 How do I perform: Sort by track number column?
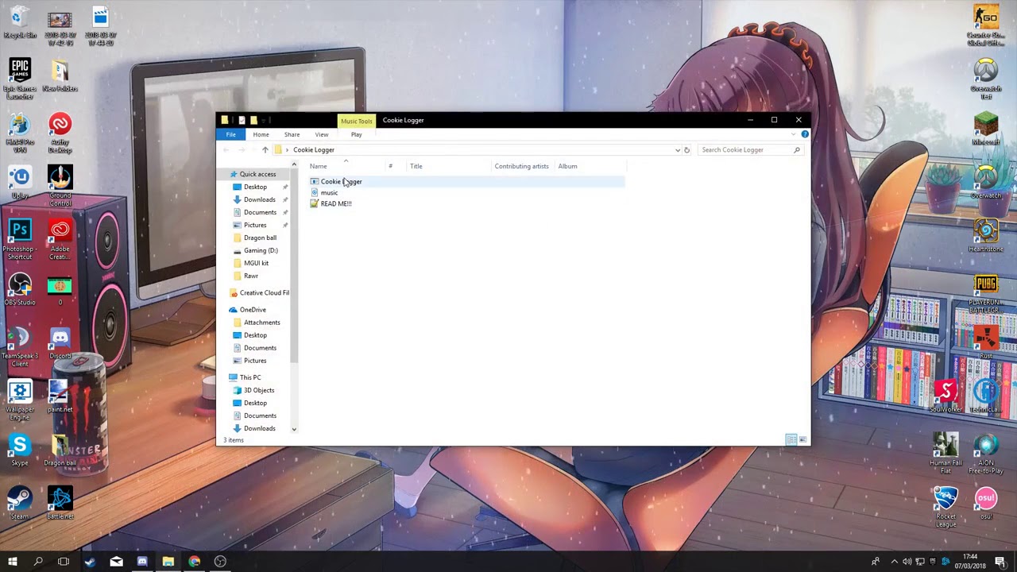[396, 166]
